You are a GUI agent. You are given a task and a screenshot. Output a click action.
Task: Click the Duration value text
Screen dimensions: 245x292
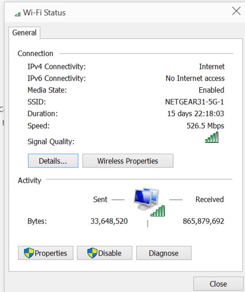[196, 114]
